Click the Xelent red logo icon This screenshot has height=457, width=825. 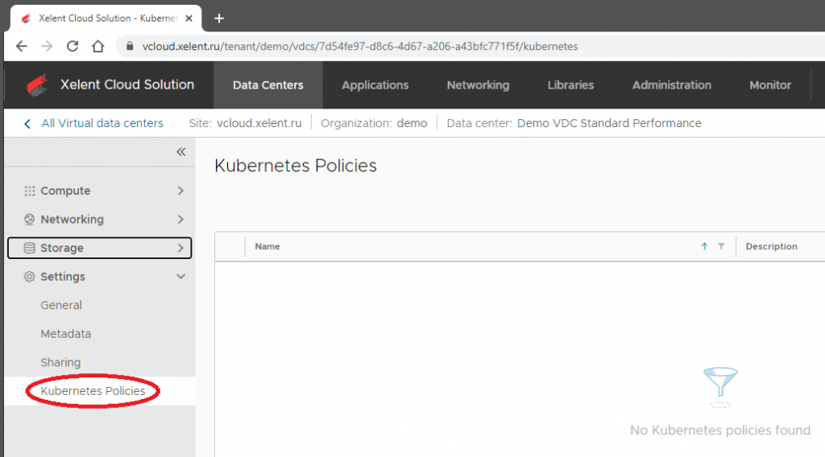[37, 84]
